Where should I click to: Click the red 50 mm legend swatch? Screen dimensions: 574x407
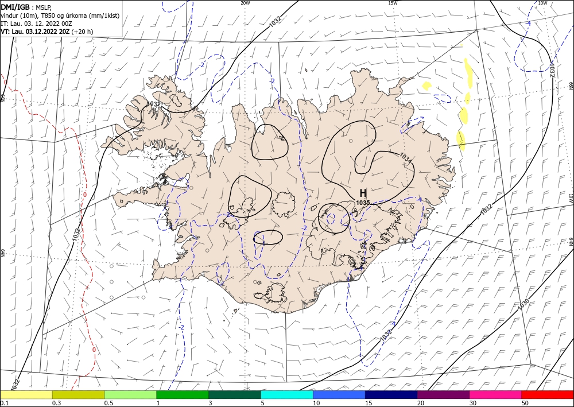pos(548,394)
